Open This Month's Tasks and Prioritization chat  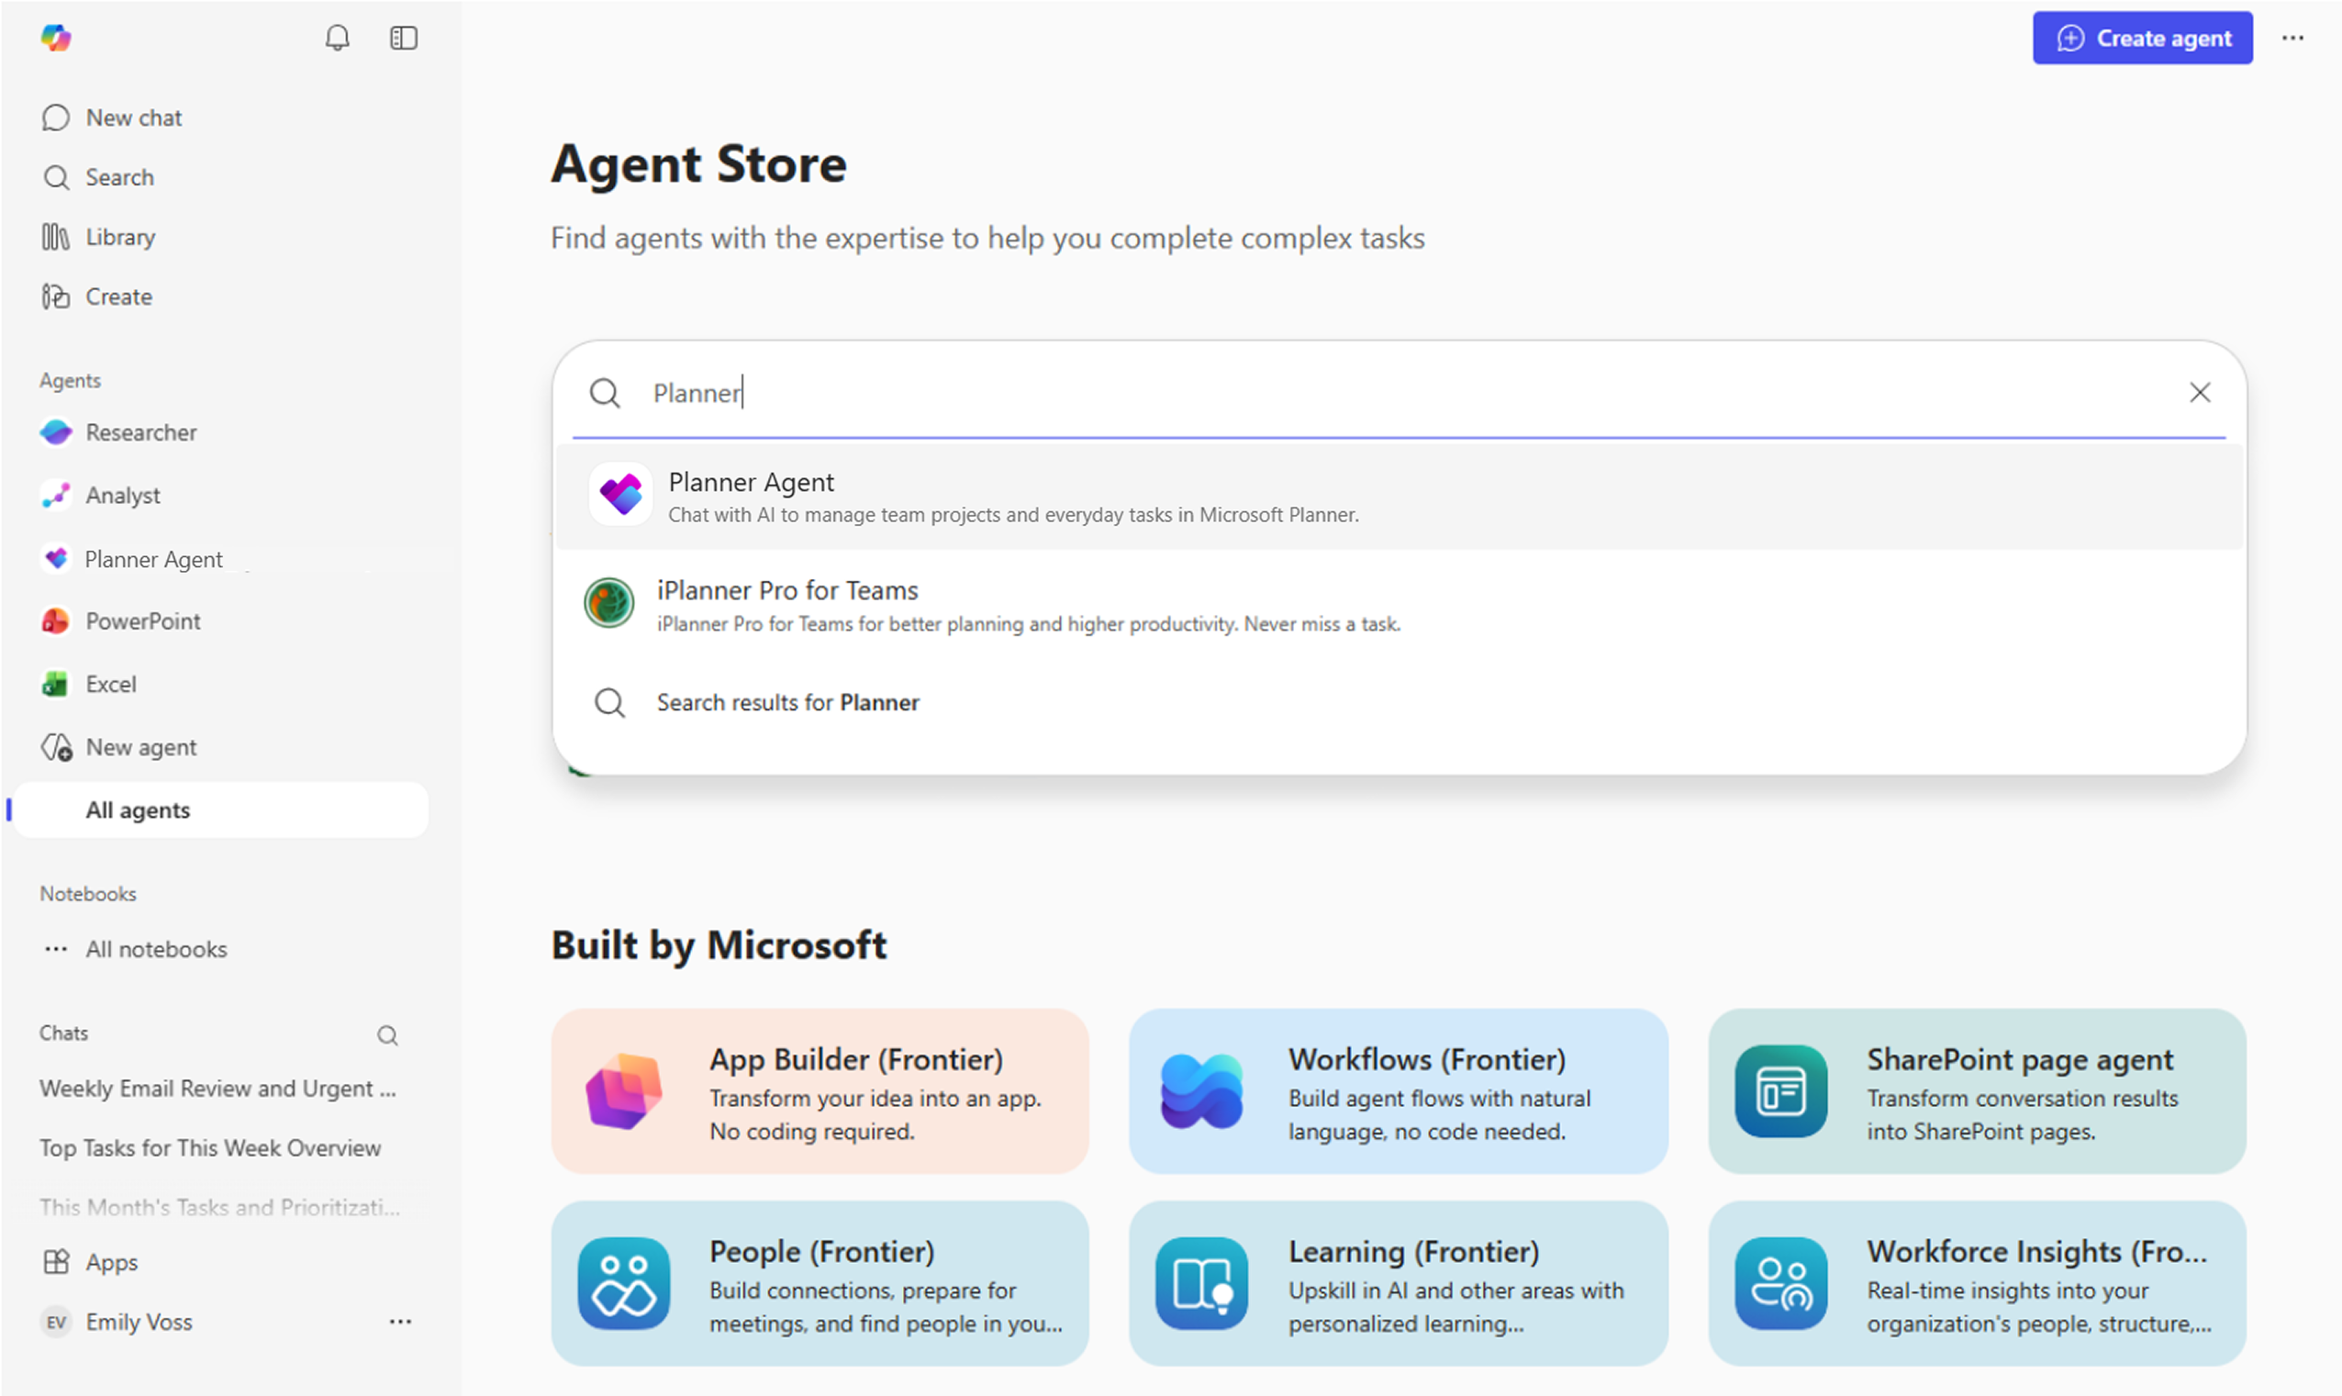tap(220, 1207)
